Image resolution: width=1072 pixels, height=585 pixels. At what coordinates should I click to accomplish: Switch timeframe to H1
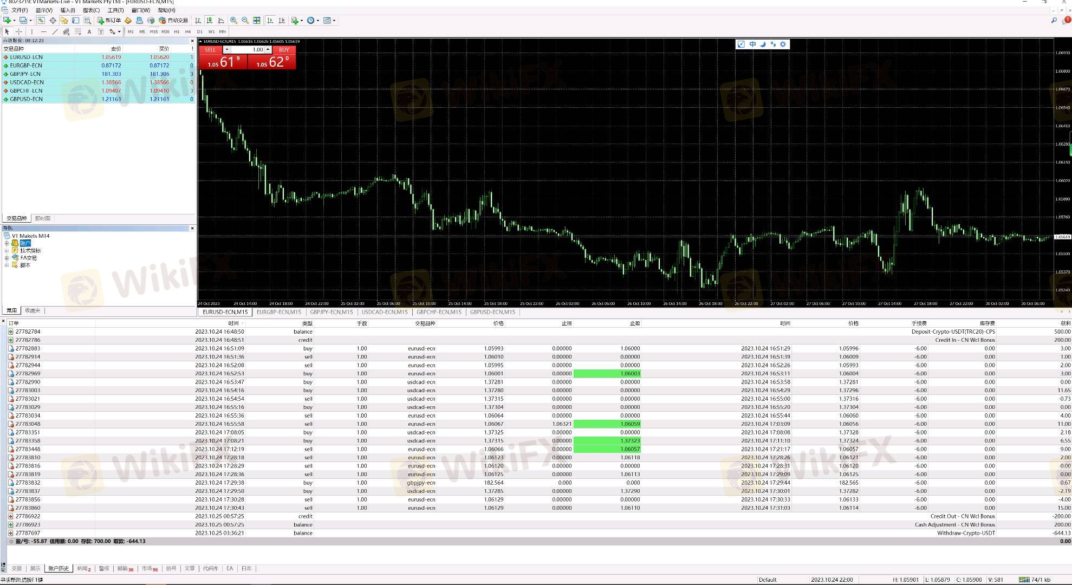pos(177,32)
